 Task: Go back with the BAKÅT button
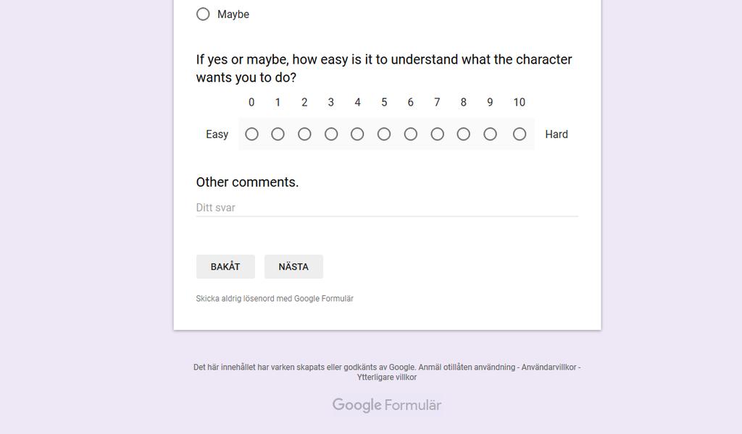coord(226,267)
